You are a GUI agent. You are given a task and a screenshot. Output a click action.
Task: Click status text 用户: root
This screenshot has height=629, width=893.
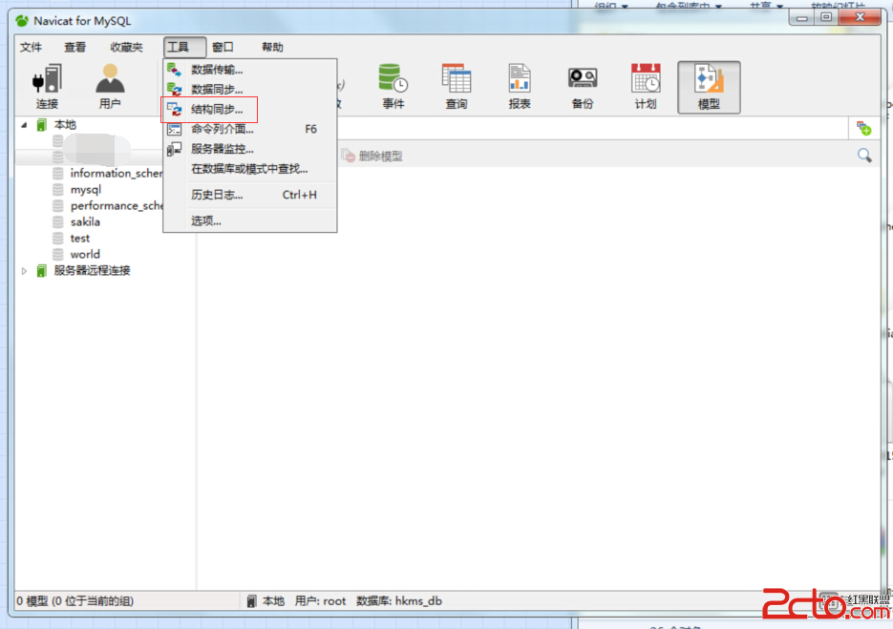tap(320, 601)
